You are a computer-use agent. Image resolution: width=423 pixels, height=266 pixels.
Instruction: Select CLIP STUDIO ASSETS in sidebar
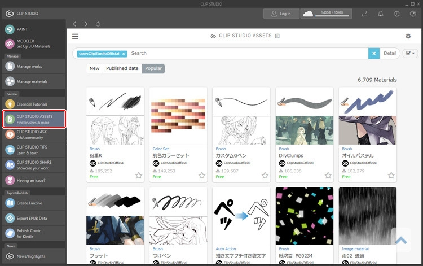[x=34, y=119]
